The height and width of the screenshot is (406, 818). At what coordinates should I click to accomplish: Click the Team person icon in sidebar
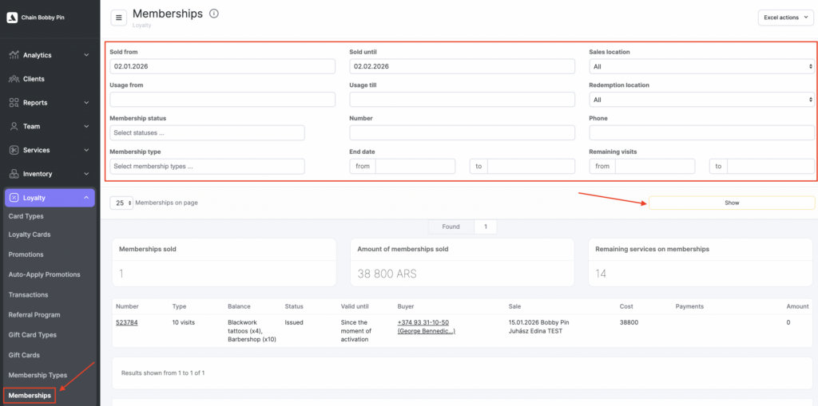pyautogui.click(x=14, y=126)
